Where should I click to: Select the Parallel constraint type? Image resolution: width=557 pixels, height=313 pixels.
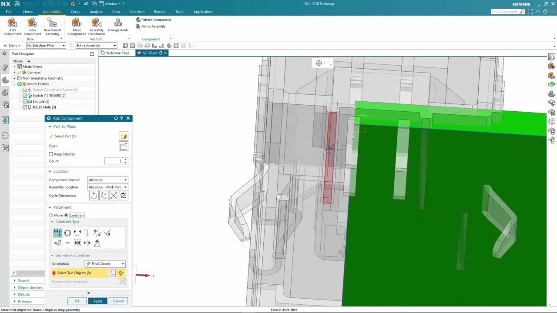tap(97, 233)
